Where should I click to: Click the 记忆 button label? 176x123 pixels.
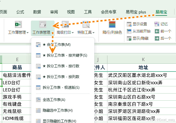pos(164,24)
